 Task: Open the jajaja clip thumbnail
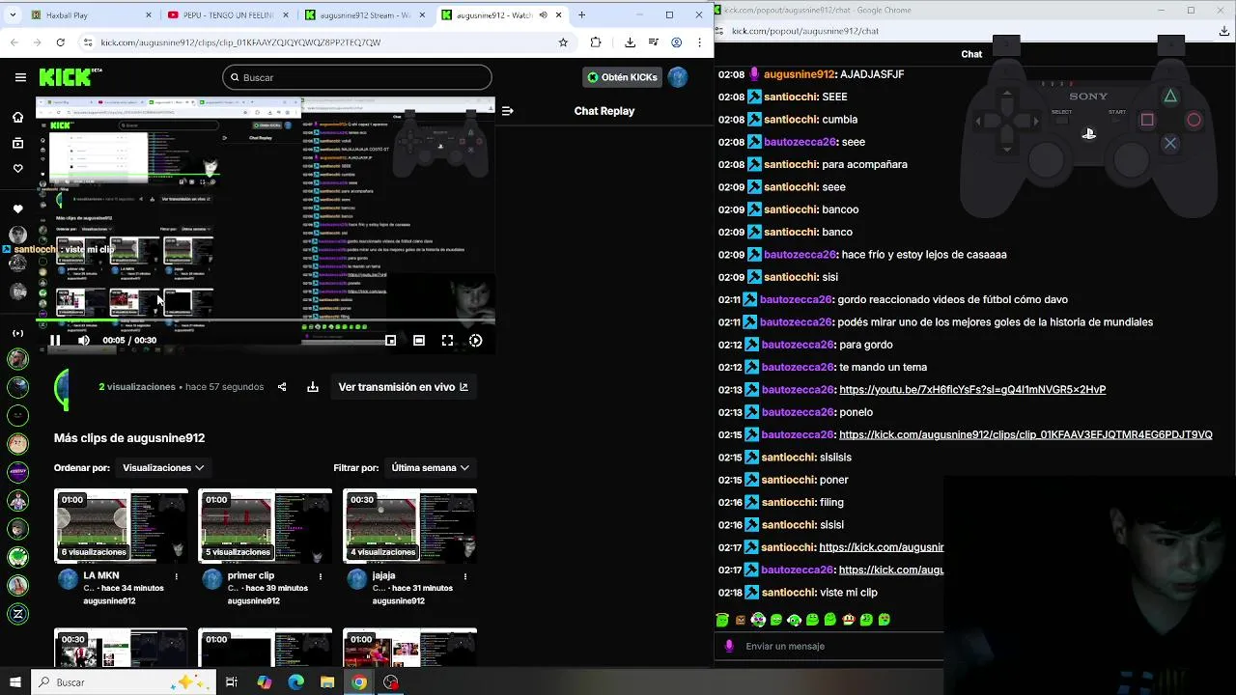[409, 525]
